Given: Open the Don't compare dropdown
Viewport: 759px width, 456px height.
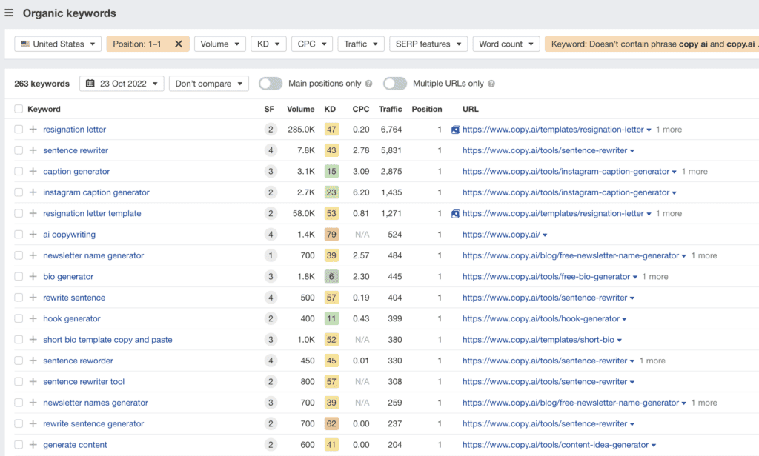Looking at the screenshot, I should pyautogui.click(x=208, y=84).
